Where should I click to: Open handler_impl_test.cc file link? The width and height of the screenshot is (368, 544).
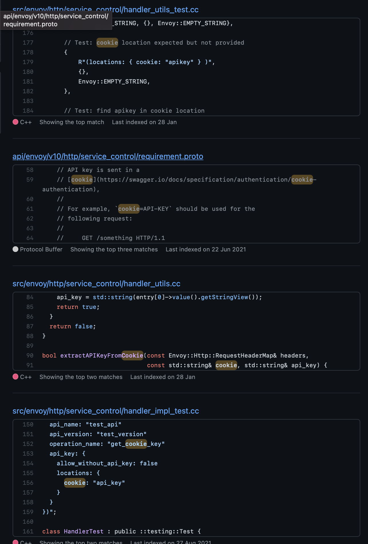pos(106,411)
